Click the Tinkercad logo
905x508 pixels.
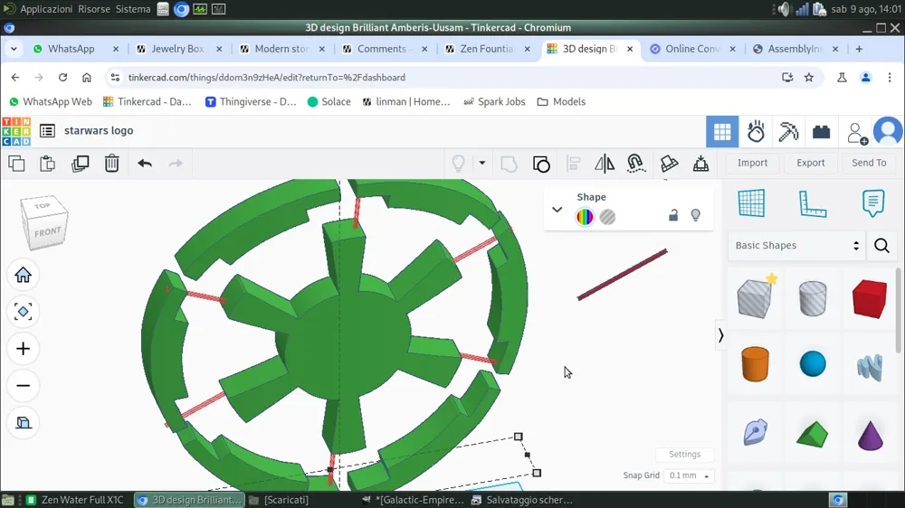pyautogui.click(x=16, y=131)
